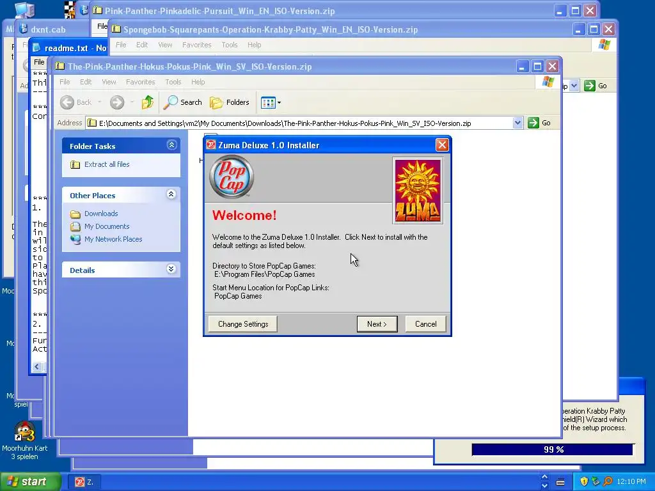Open File menu in Hokus-Pokus-Pink window
Image resolution: width=655 pixels, height=491 pixels.
click(x=65, y=82)
